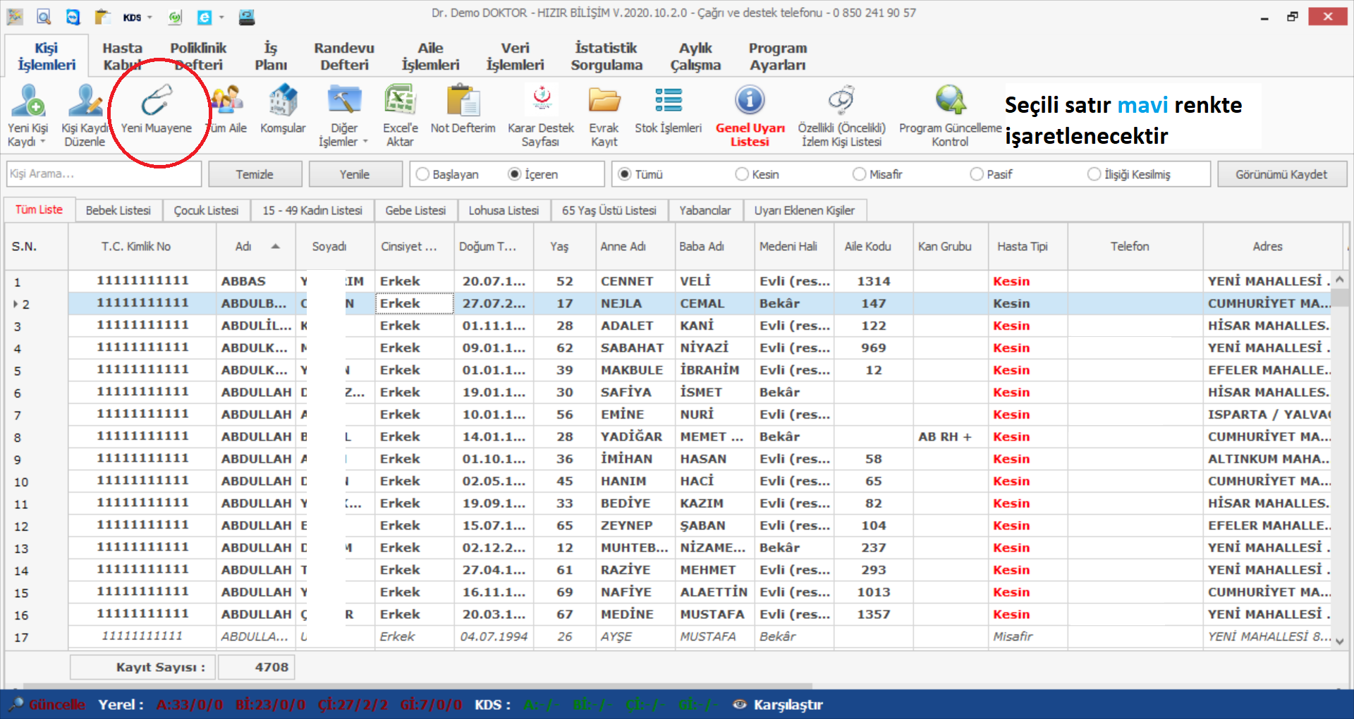Switch to the Gebe Listesi tab
Screen dimensions: 1354x719
[x=415, y=210]
